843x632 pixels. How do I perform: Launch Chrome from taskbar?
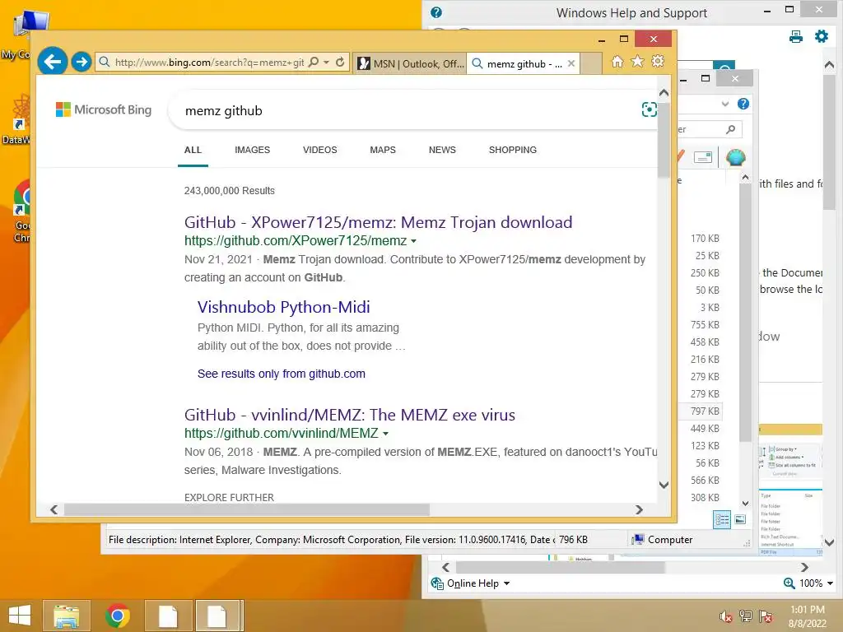point(117,616)
